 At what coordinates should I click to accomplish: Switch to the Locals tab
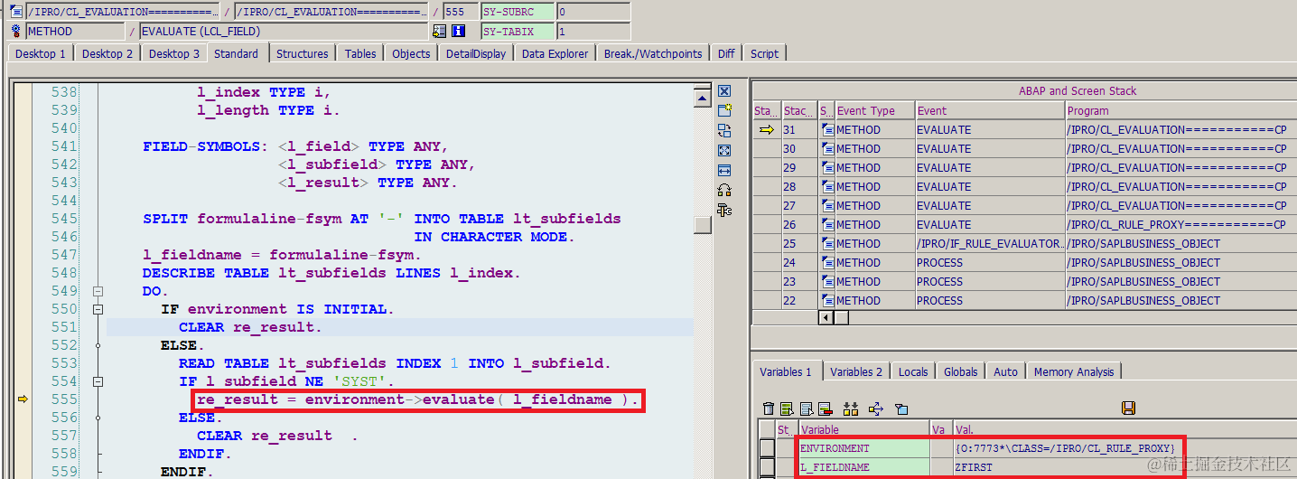pyautogui.click(x=913, y=371)
